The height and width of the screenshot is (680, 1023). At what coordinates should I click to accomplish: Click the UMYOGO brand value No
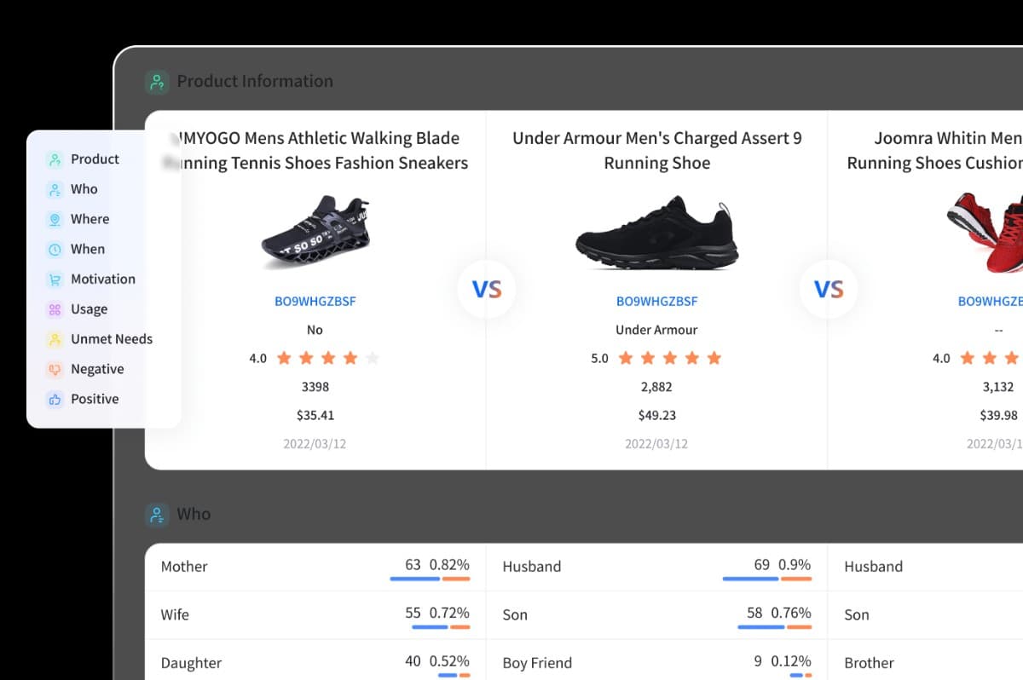[315, 330]
